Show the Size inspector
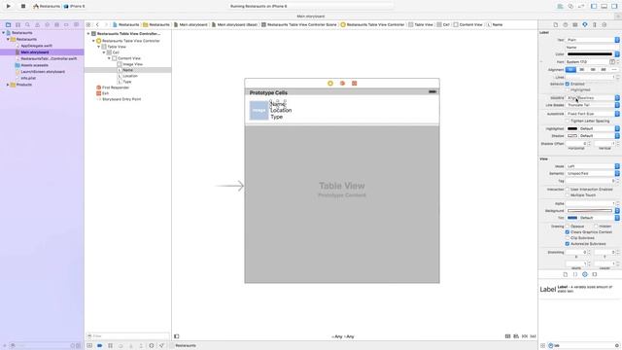Image resolution: width=622 pixels, height=350 pixels. click(x=594, y=24)
